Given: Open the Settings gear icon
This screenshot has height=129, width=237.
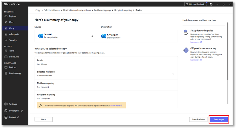Looking at the screenshot, I should point(6,104).
